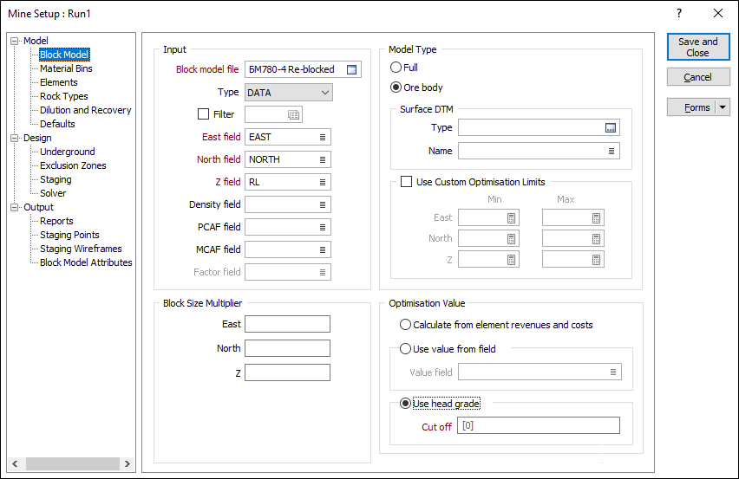Viewport: 739px width, 479px height.
Task: Click tree panel horizontal scrollbar thumb
Action: click(73, 463)
